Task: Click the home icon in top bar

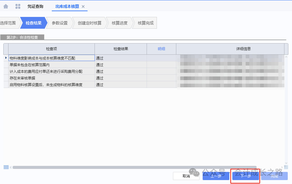Action: pyautogui.click(x=6, y=6)
